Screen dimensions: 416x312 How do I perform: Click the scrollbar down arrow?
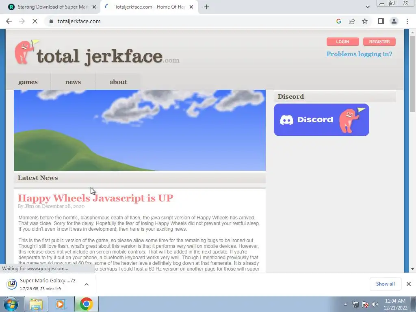tap(413, 269)
